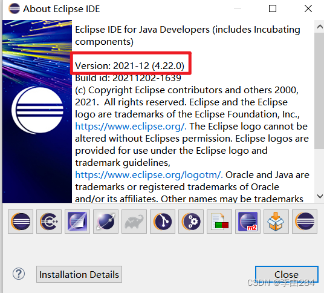The width and height of the screenshot is (324, 293).
Task: Open the Eclipse feature icon at the end of the row
Action: pos(305,222)
